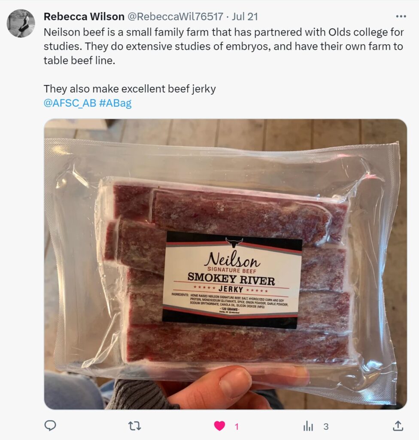Click the tweet text about Neilson beef
The image size is (419, 440).
click(224, 46)
